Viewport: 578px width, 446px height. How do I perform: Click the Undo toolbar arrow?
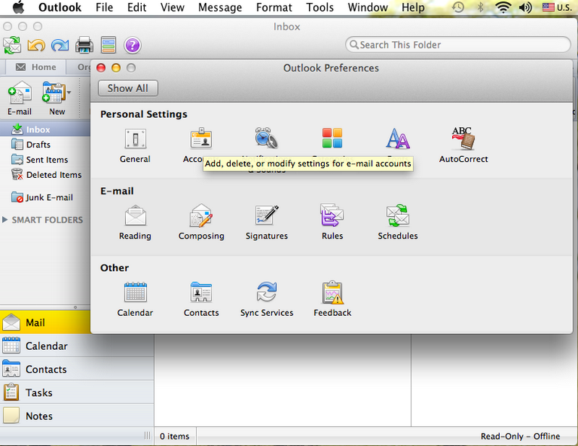click(x=36, y=46)
